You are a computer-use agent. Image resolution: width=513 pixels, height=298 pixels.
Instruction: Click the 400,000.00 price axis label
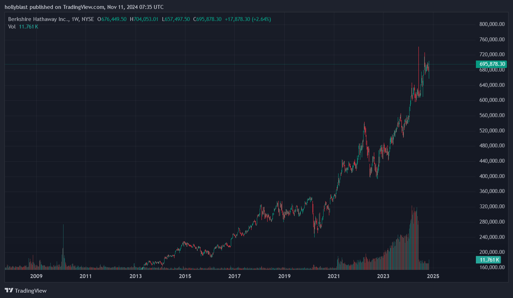(x=492, y=176)
